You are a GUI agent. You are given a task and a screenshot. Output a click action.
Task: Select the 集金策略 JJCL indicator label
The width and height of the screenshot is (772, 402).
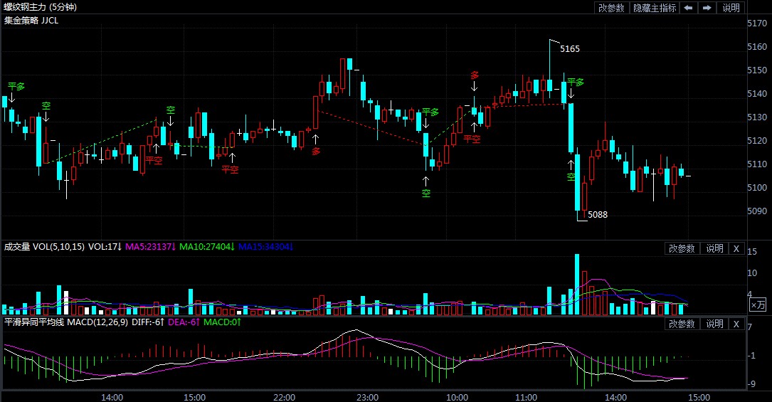click(31, 21)
